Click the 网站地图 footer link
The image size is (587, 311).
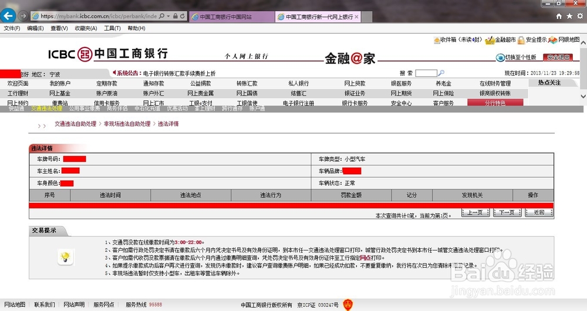[x=15, y=305]
